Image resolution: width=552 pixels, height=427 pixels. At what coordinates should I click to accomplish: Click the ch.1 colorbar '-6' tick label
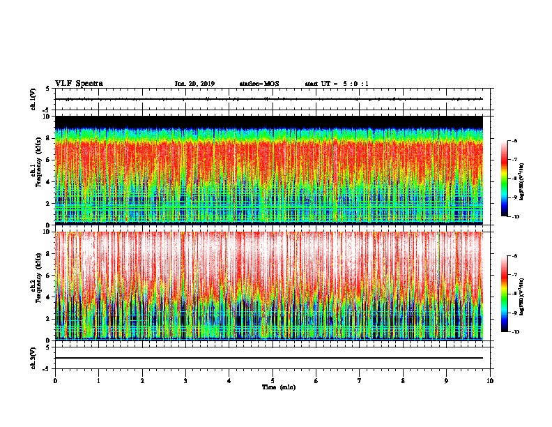tap(514, 141)
